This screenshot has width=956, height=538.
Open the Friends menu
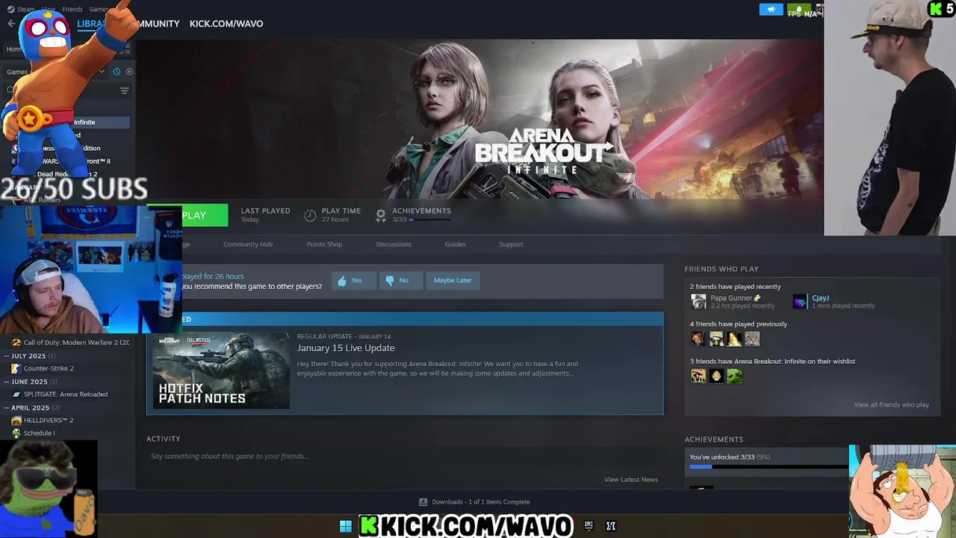tap(72, 9)
